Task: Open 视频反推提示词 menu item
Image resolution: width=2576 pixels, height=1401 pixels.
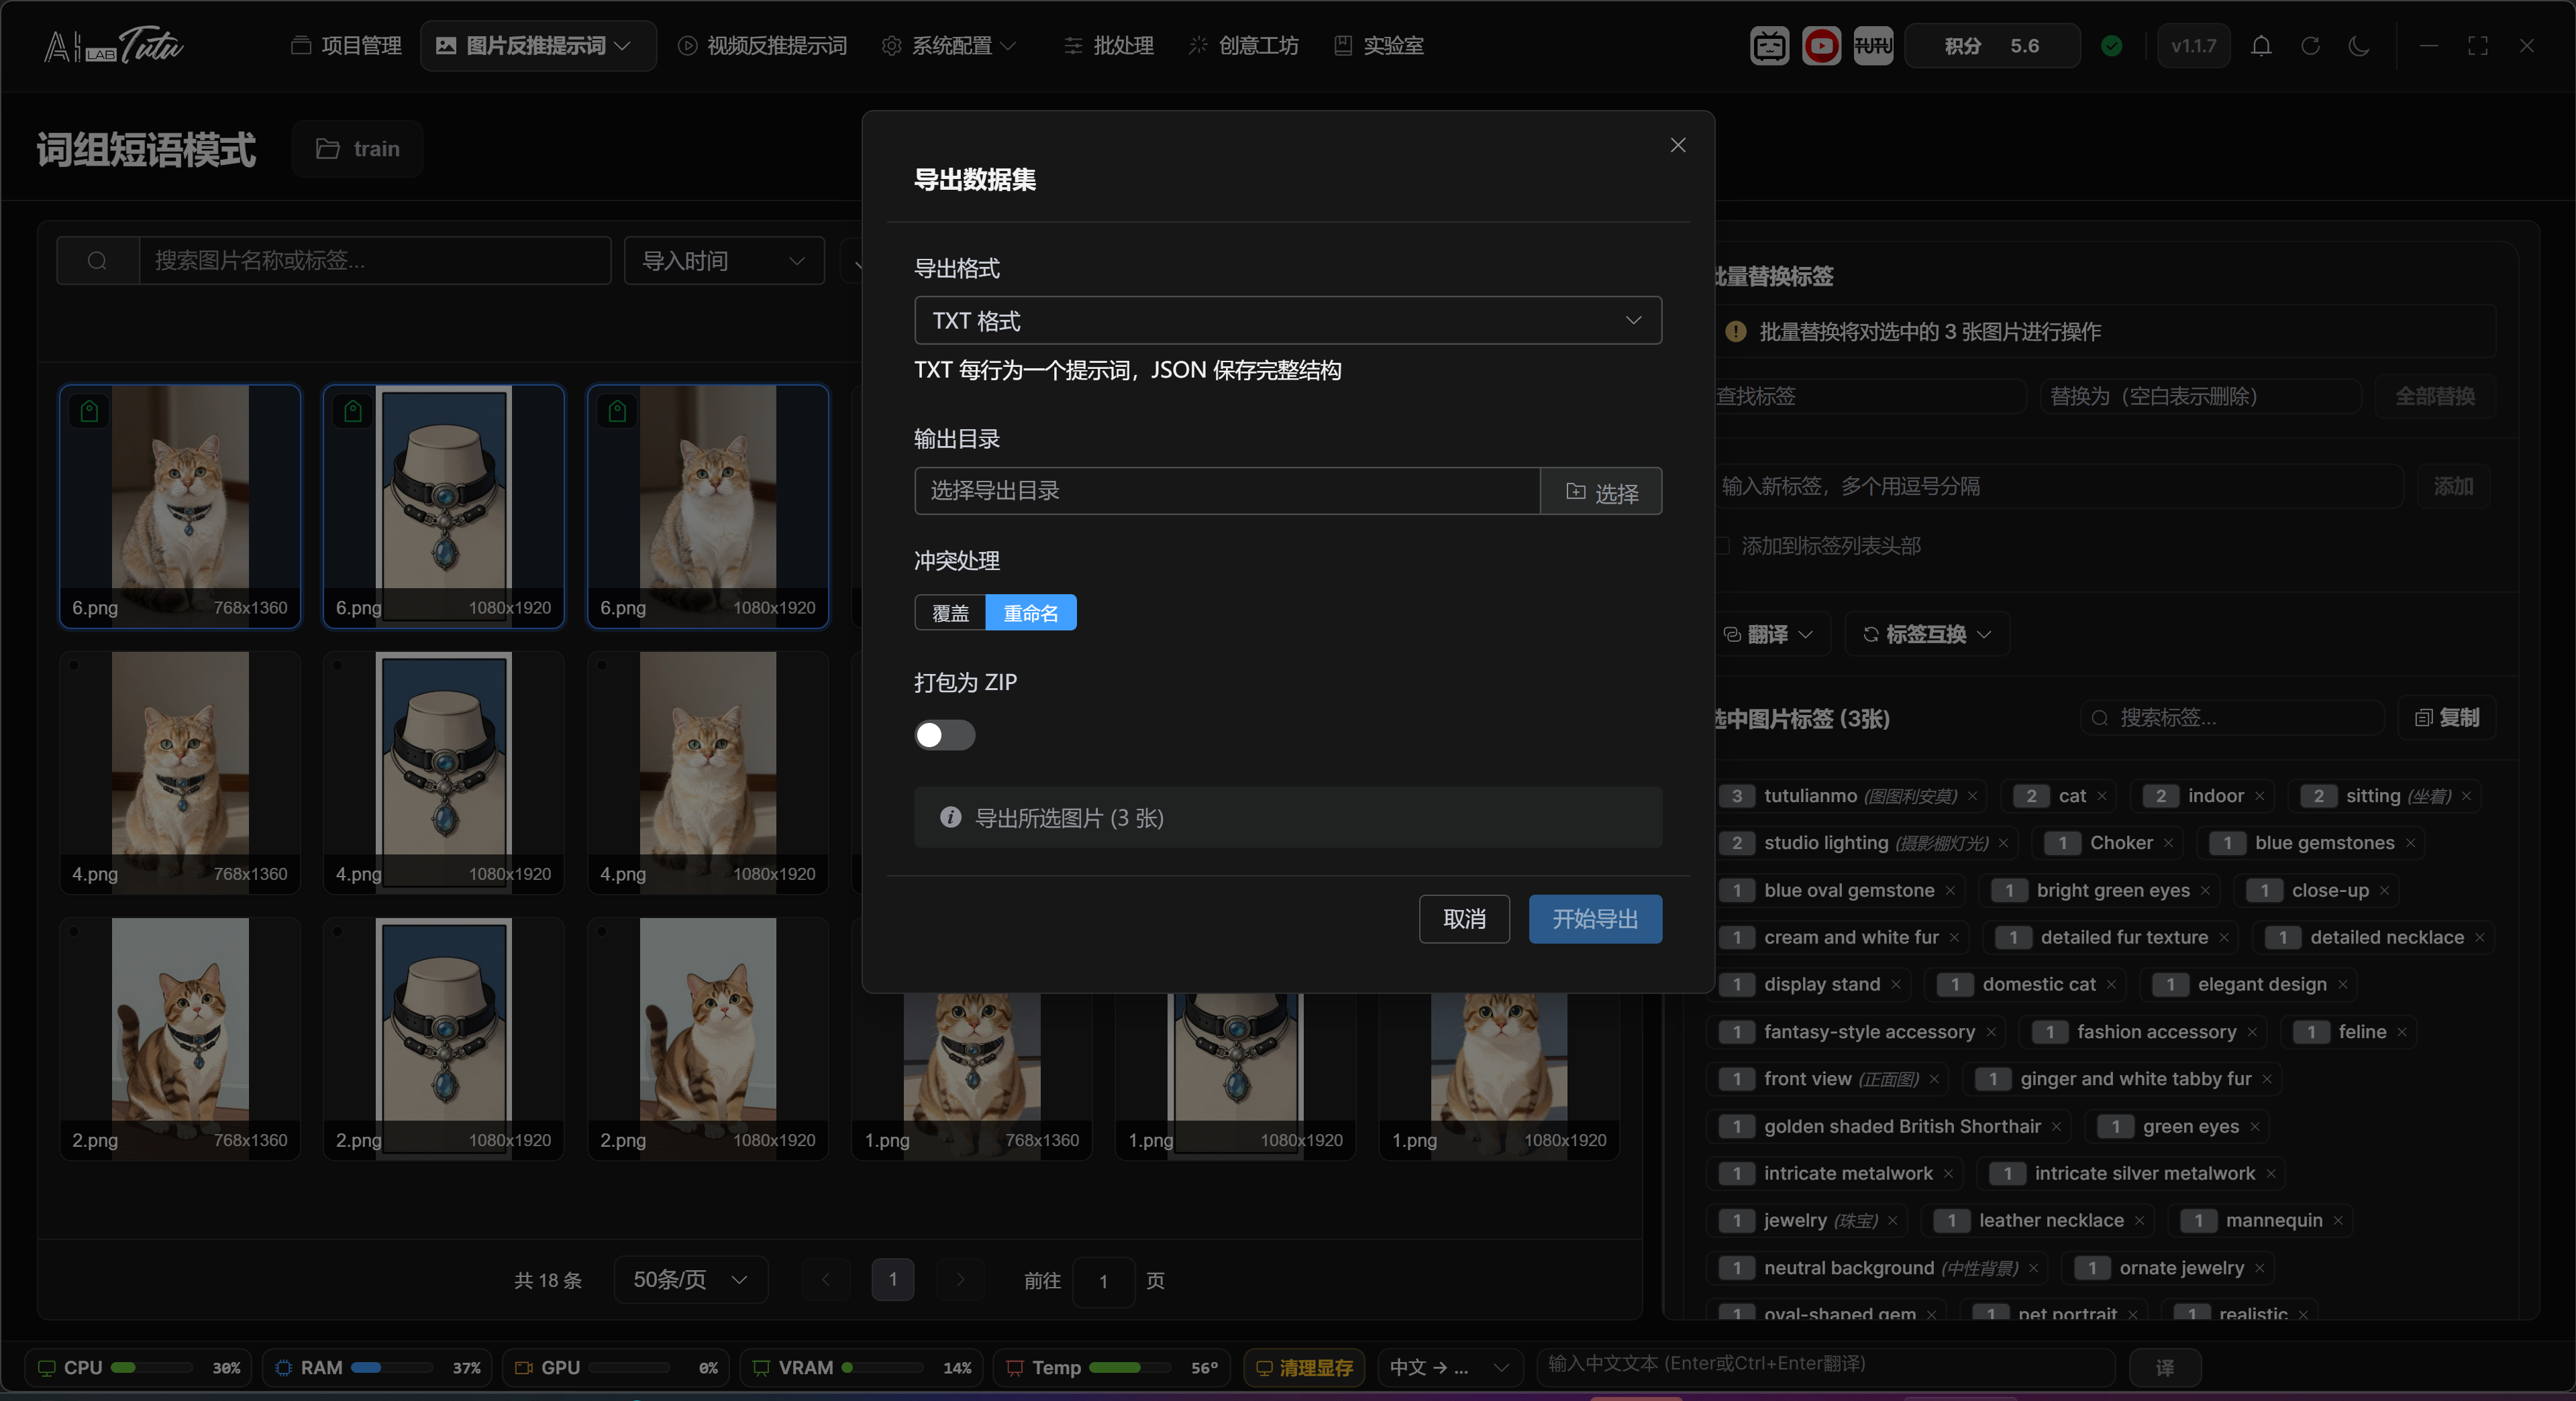Action: [762, 46]
